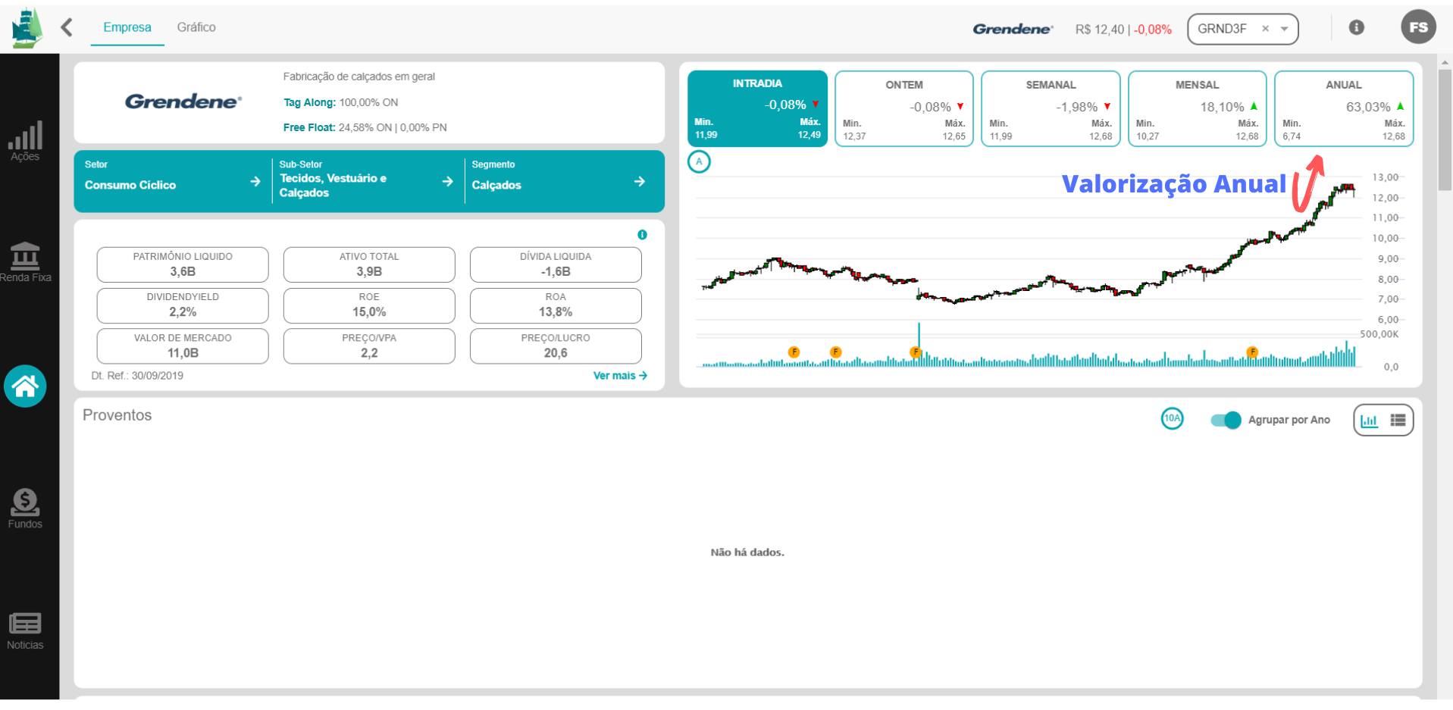Image resolution: width=1453 pixels, height=710 pixels.
Task: Select the SEMANAL period card
Action: tap(1051, 108)
